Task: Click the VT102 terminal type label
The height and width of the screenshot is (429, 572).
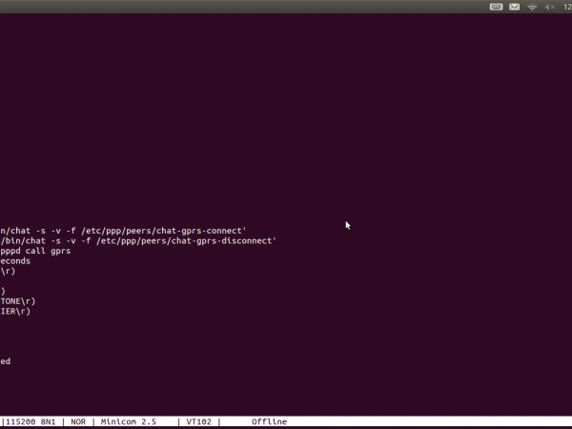Action: [x=198, y=421]
